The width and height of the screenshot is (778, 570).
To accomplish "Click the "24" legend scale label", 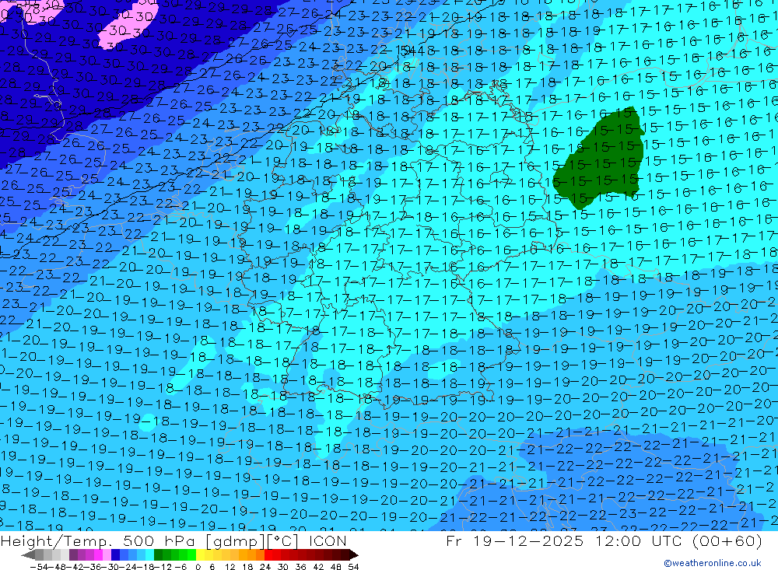I will (x=265, y=567).
